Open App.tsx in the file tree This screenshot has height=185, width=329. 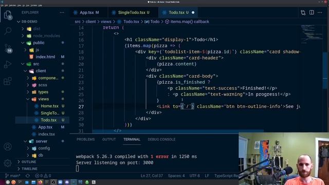coord(45,127)
